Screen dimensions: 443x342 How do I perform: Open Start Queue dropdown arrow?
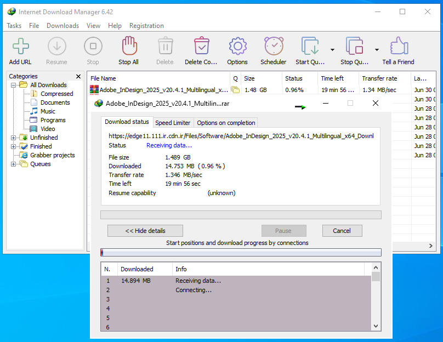tap(333, 50)
